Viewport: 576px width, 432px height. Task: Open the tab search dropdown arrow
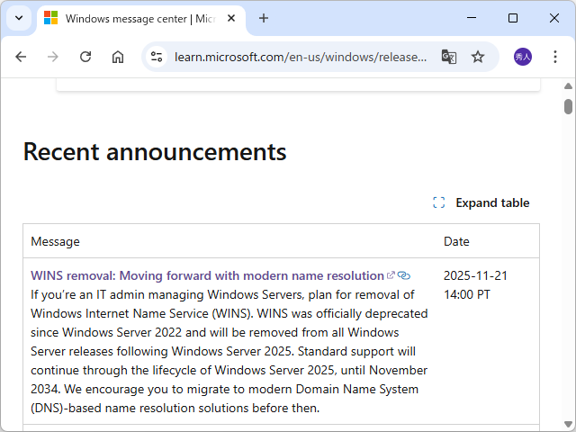[x=19, y=18]
